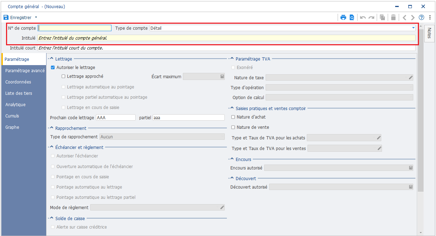The height and width of the screenshot is (236, 436).
Task: Collapse the Solde de caisse section
Action: coord(51,218)
